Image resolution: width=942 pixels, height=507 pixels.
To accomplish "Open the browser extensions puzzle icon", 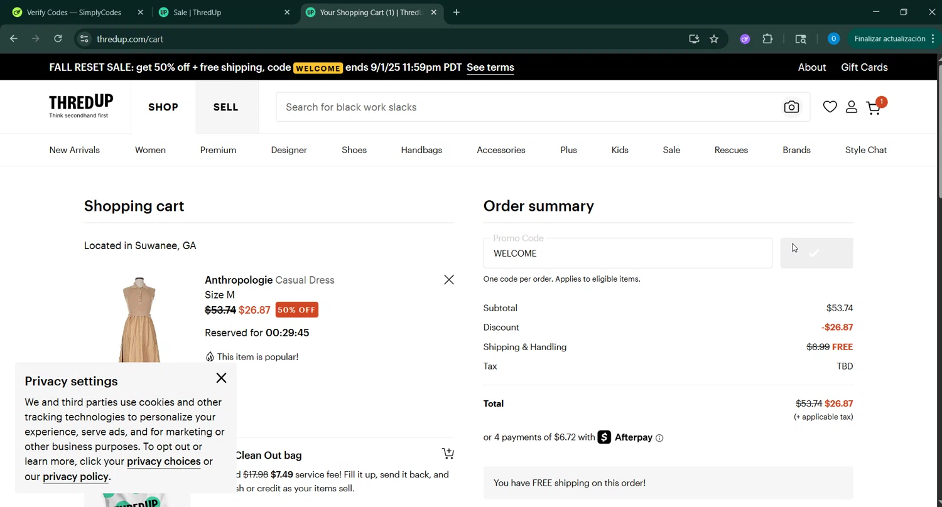I will (x=767, y=39).
